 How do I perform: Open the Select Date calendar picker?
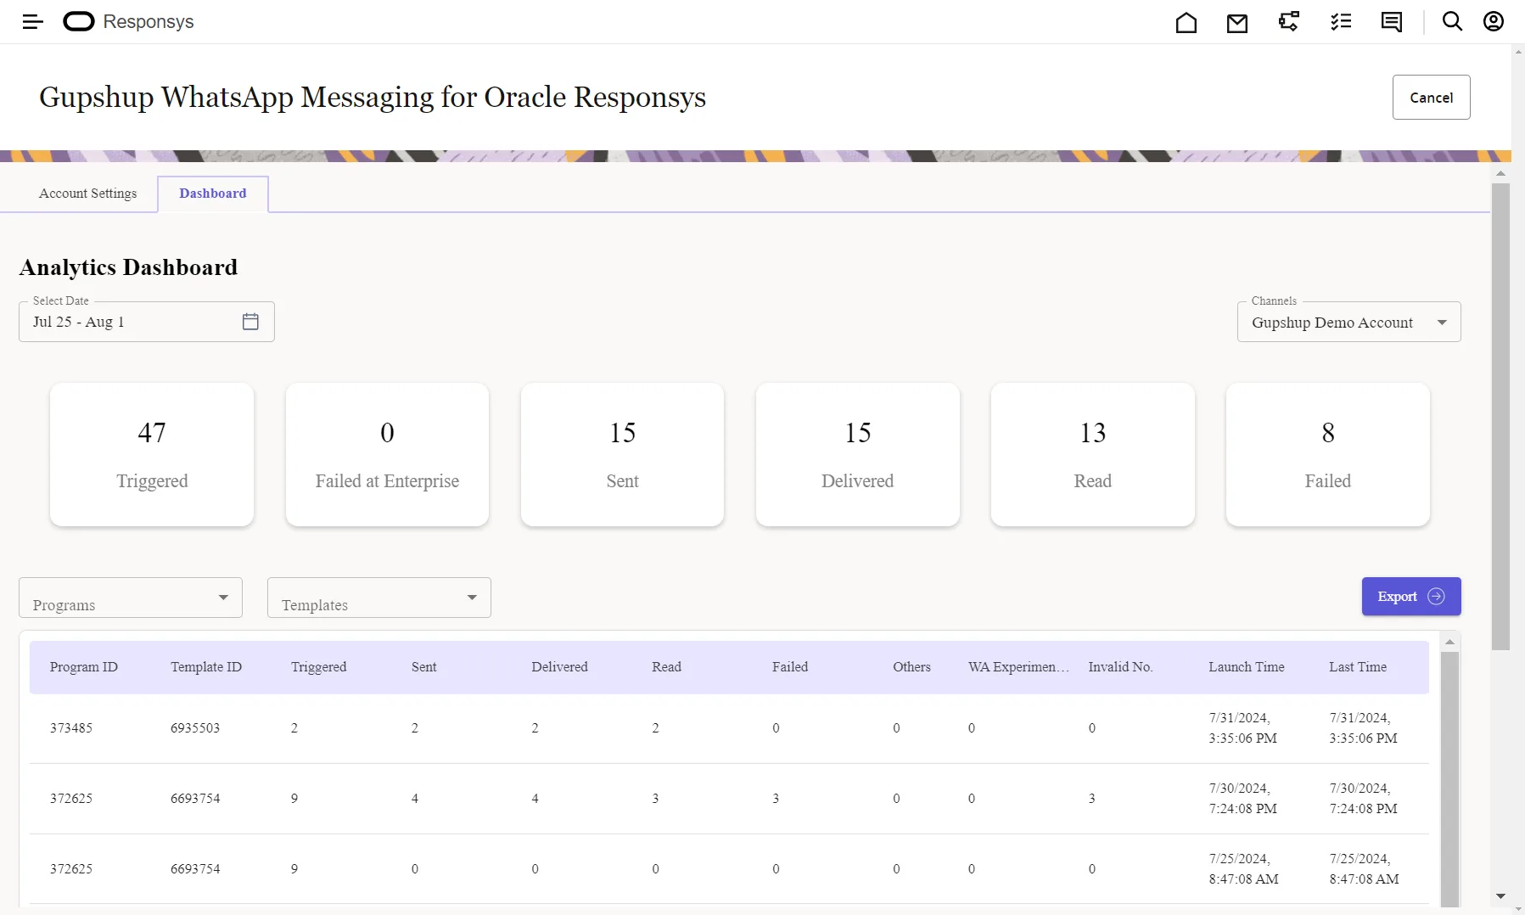(x=250, y=321)
